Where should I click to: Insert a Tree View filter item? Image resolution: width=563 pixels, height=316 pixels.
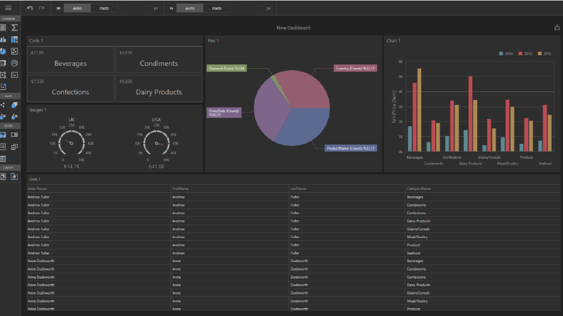coord(14,147)
